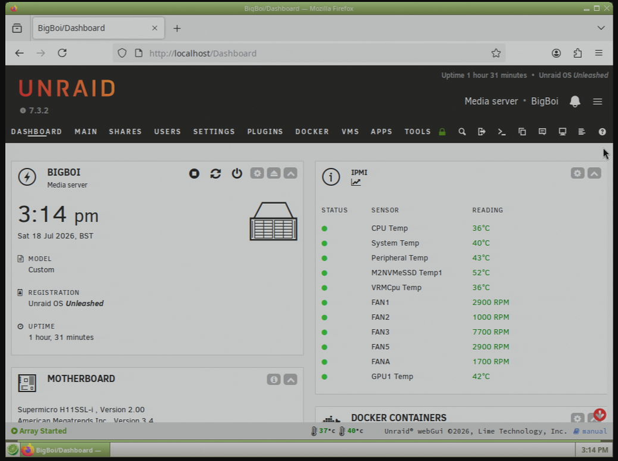The width and height of the screenshot is (618, 461).
Task: Open the system start menu in the taskbar
Action: [x=13, y=449]
